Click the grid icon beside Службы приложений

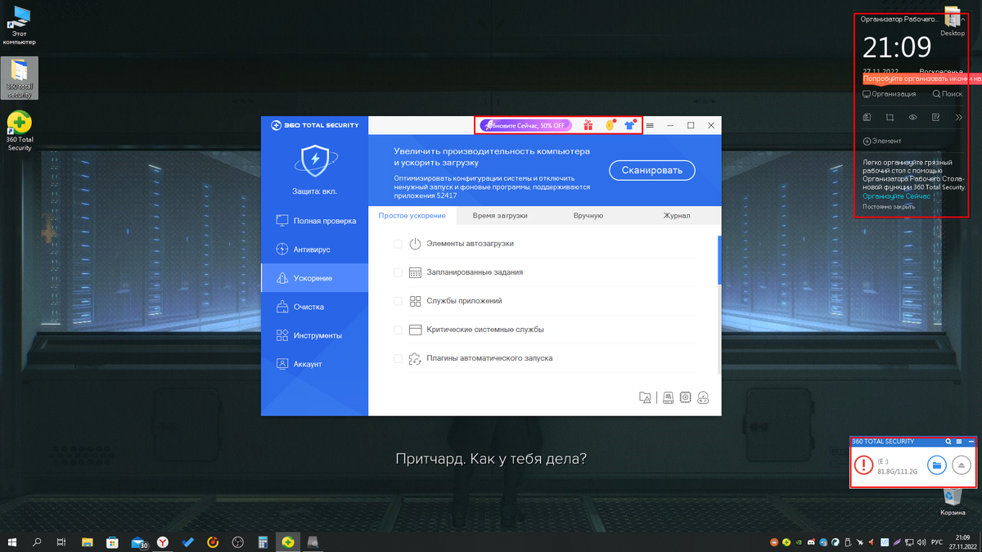[x=415, y=301]
